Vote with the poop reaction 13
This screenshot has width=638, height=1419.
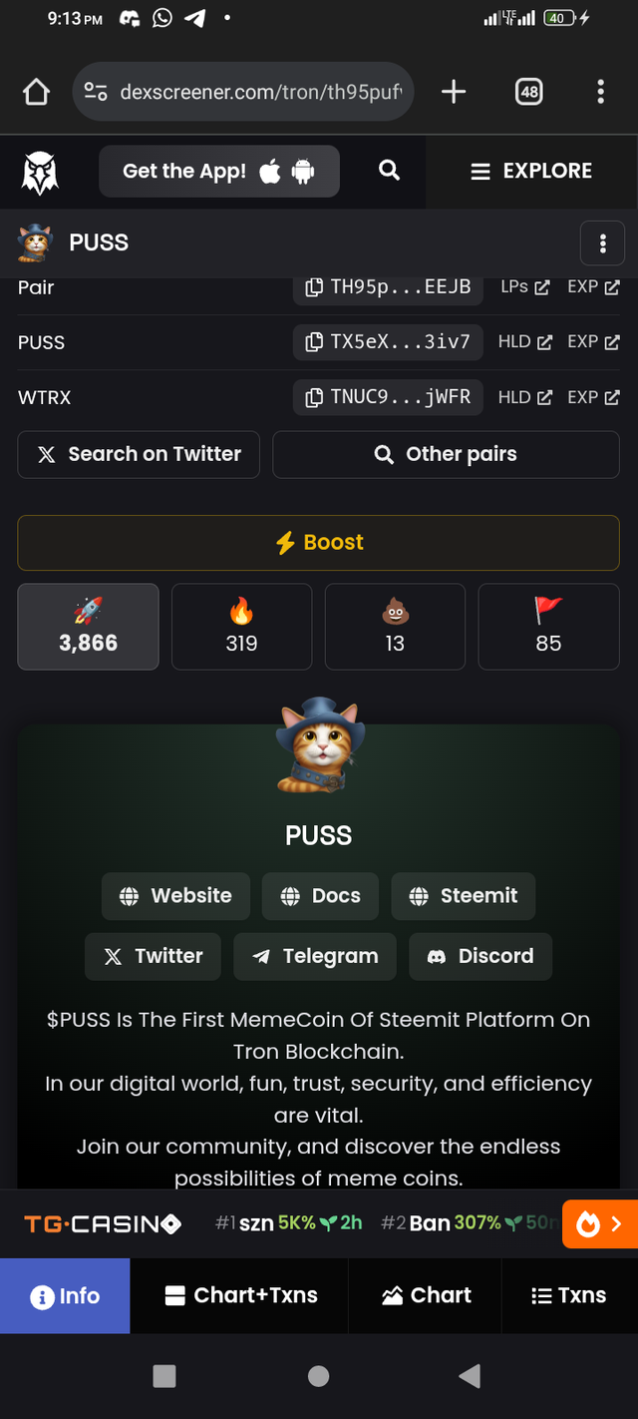(x=395, y=627)
